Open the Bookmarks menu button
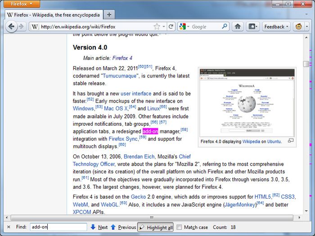The width and height of the screenshot is (315, 236). tap(253, 27)
